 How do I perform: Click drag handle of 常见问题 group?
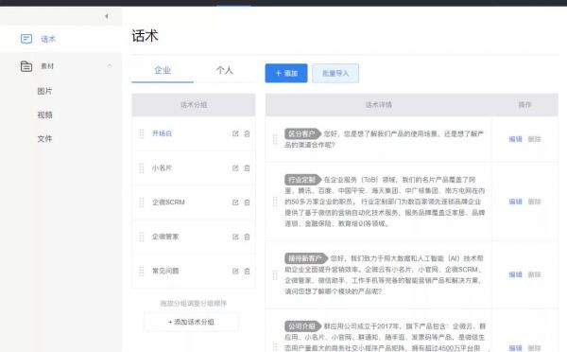point(142,271)
